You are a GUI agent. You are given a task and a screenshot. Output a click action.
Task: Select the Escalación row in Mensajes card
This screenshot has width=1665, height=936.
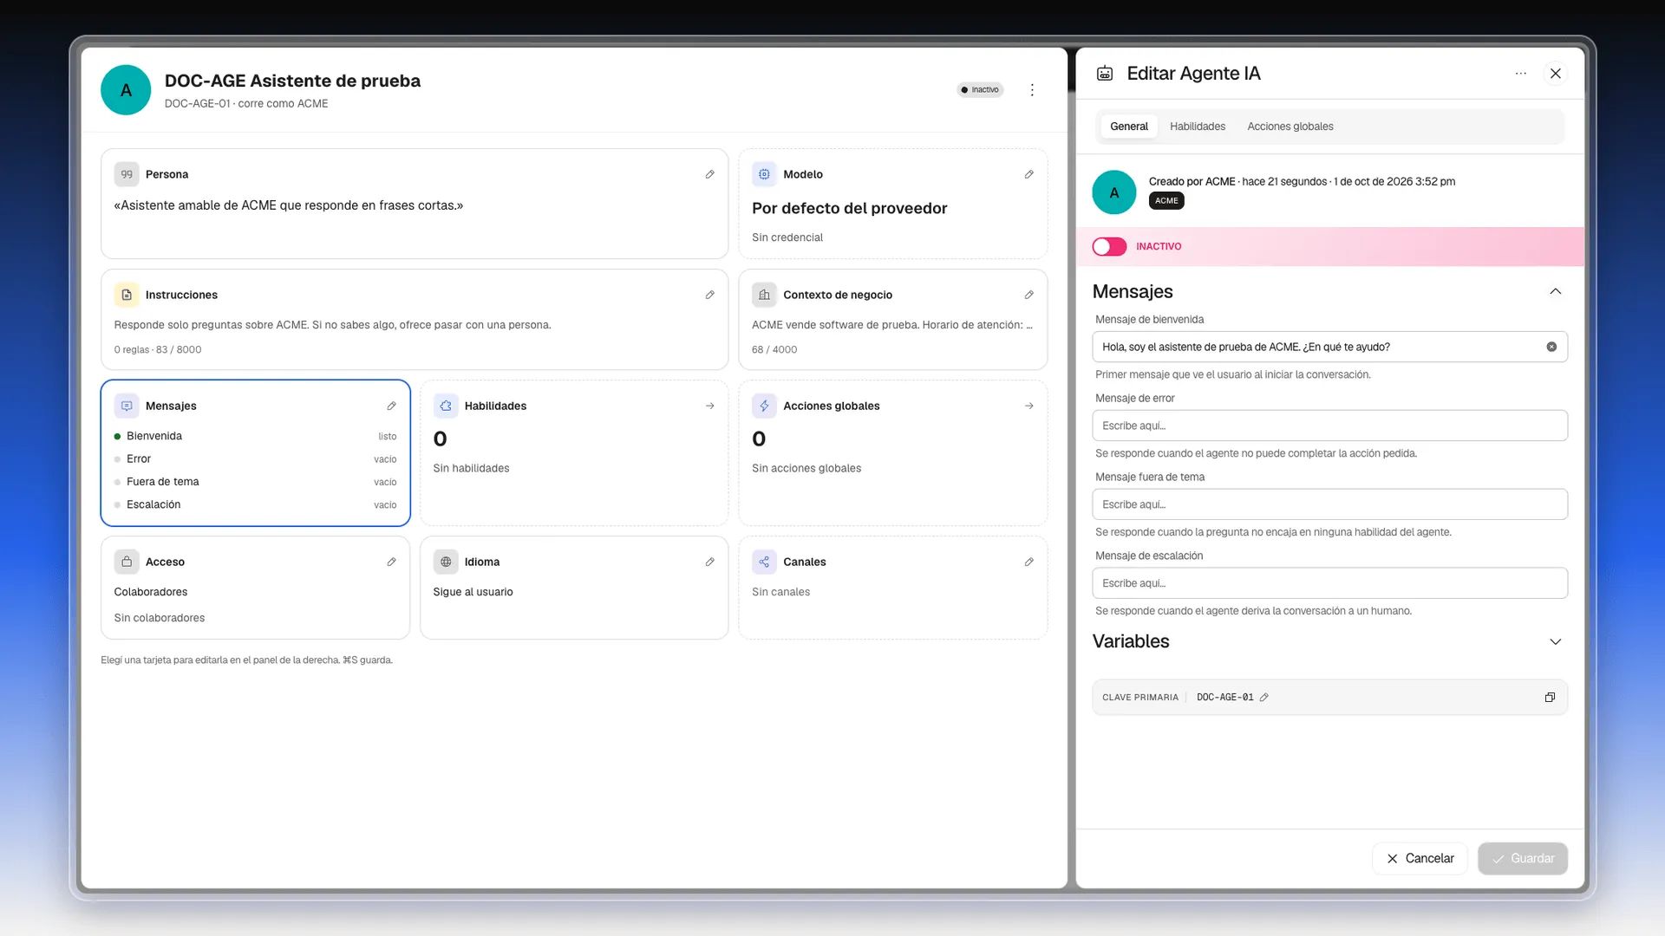coord(255,504)
